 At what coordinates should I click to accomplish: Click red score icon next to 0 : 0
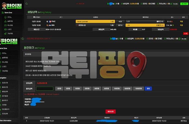click(172, 22)
